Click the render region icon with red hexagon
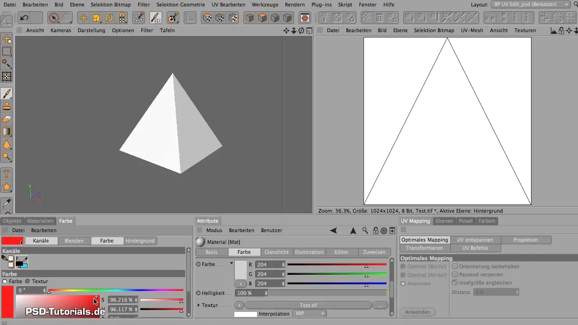This screenshot has width=578, height=325. 305,18
